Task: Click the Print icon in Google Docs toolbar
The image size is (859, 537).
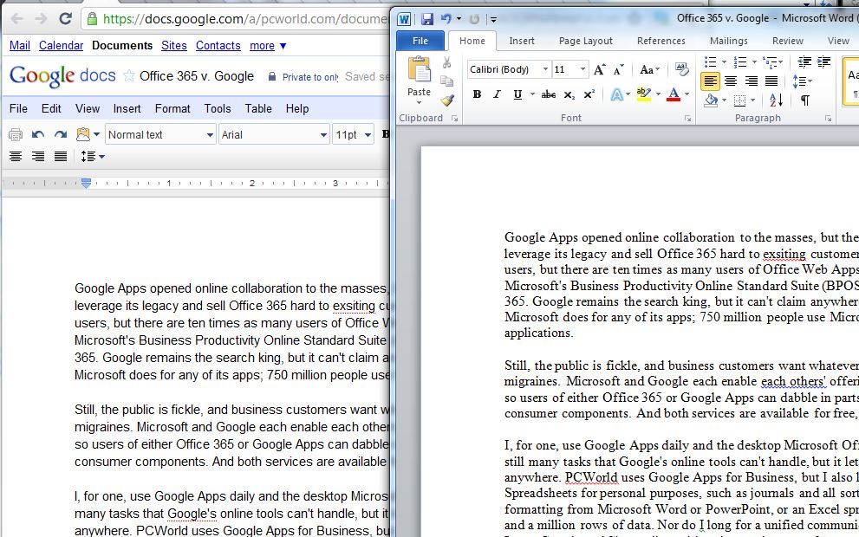Action: click(16, 134)
